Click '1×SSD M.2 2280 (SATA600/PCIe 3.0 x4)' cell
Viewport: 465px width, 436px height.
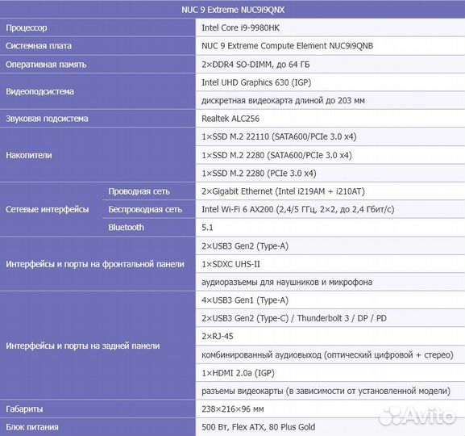(x=330, y=155)
